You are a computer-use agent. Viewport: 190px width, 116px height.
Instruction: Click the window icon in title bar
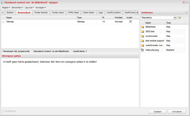pos(3,3)
